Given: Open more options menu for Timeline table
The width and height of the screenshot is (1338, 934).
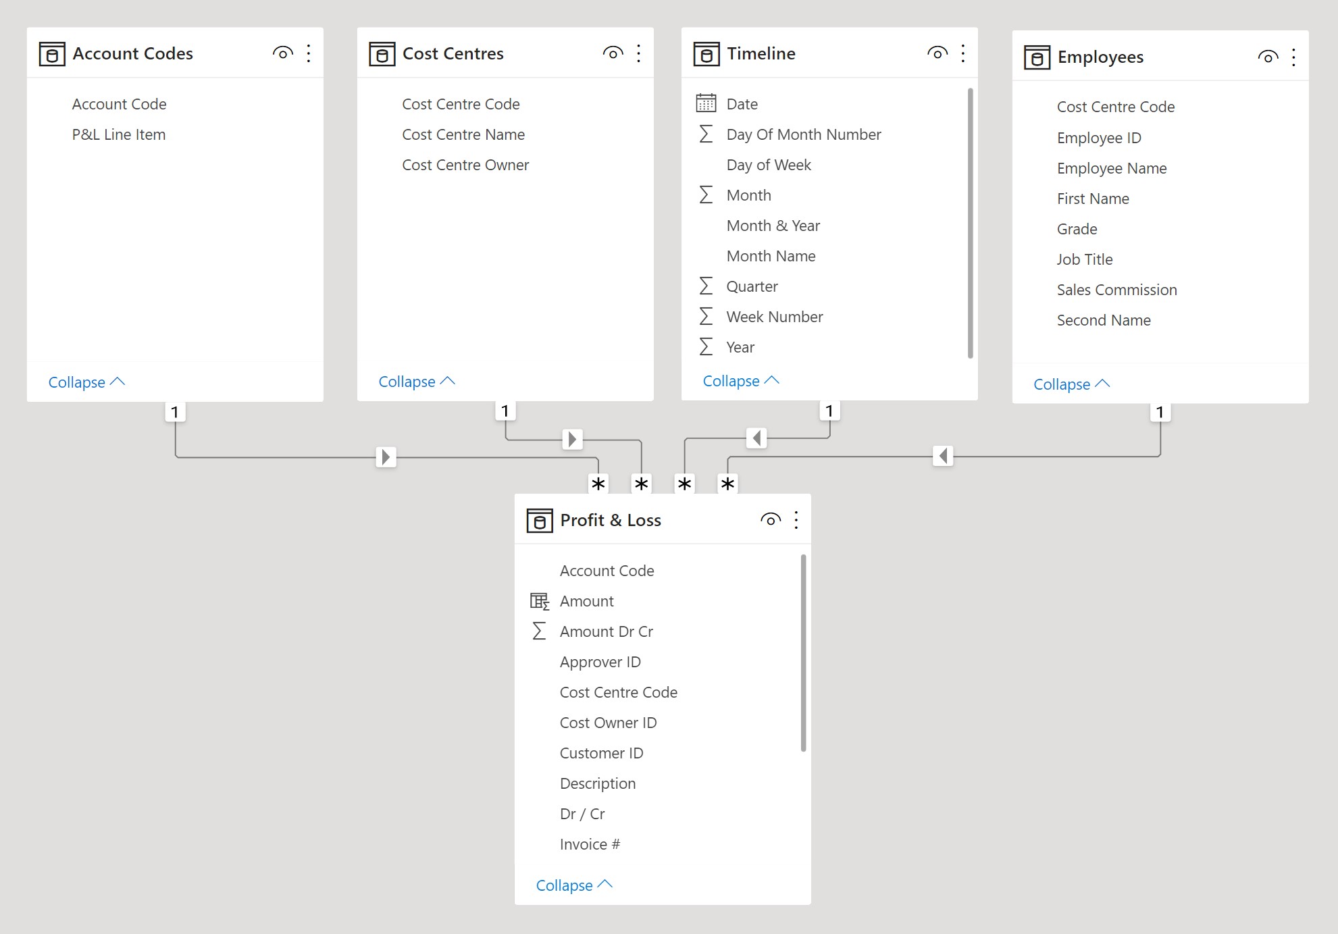Looking at the screenshot, I should (x=962, y=53).
